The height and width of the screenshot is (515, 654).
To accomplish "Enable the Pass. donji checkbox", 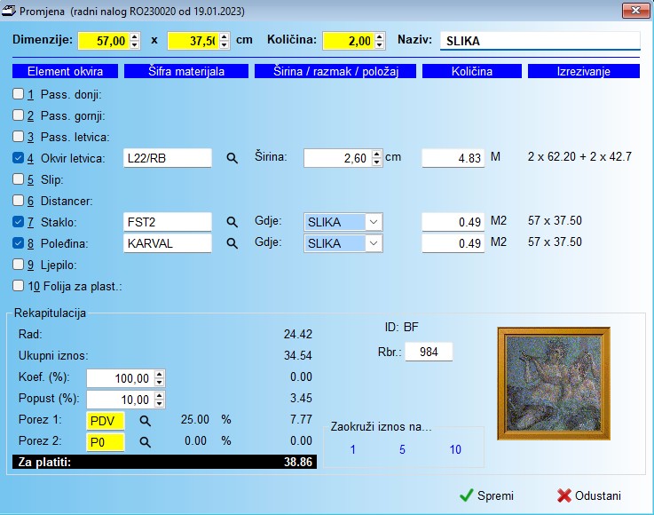I will [19, 94].
